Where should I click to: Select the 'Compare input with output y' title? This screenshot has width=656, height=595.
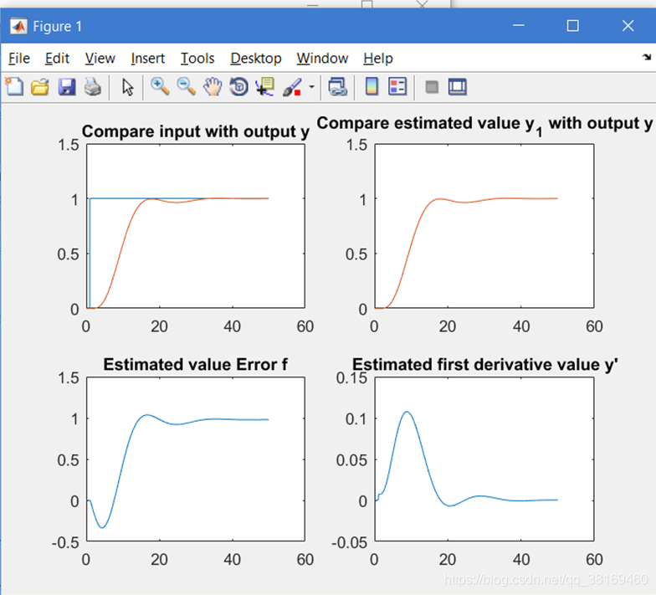tap(196, 131)
